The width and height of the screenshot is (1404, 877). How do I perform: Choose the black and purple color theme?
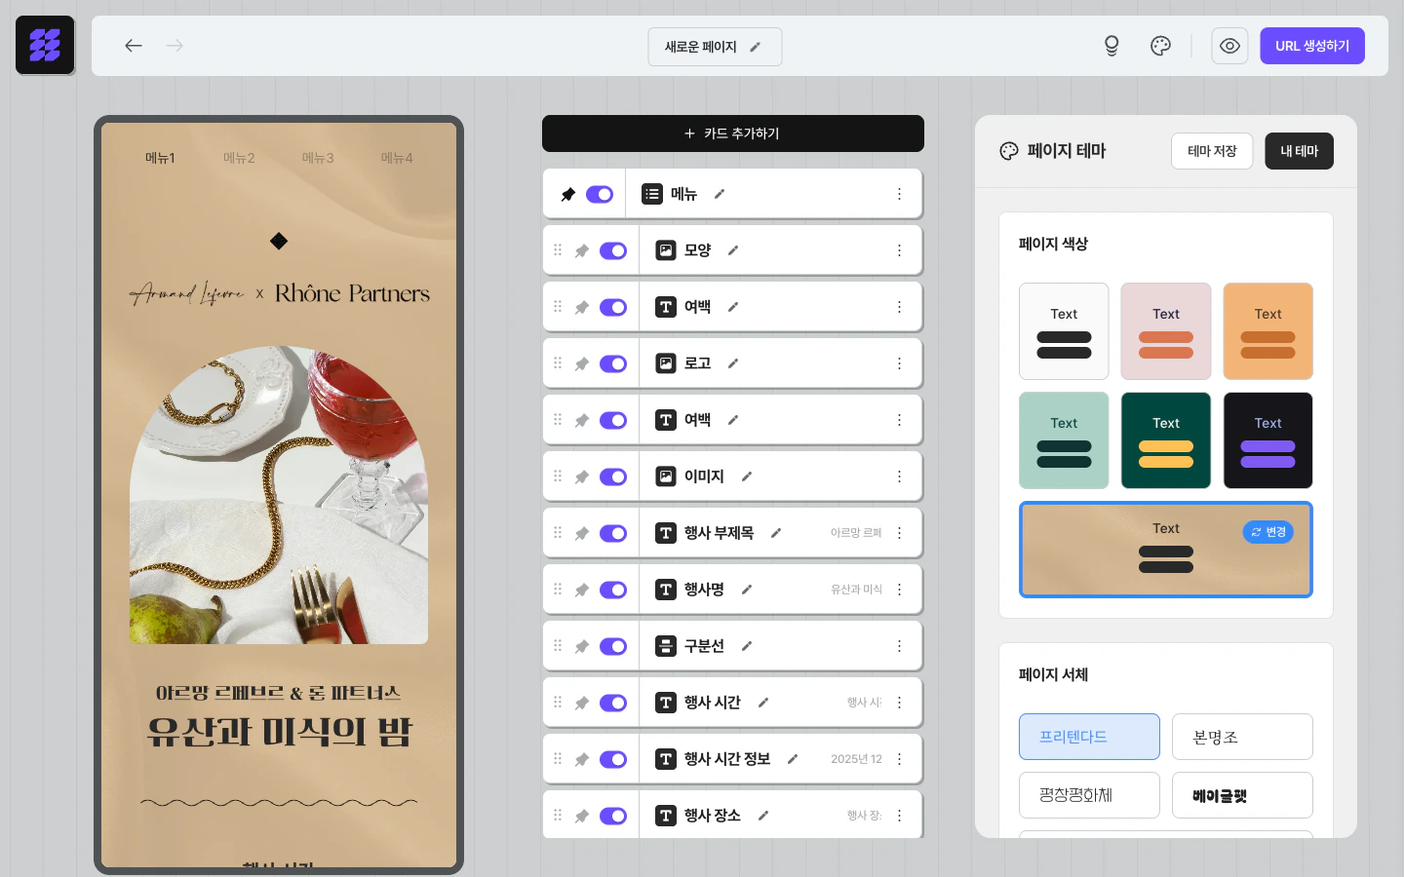pos(1267,440)
